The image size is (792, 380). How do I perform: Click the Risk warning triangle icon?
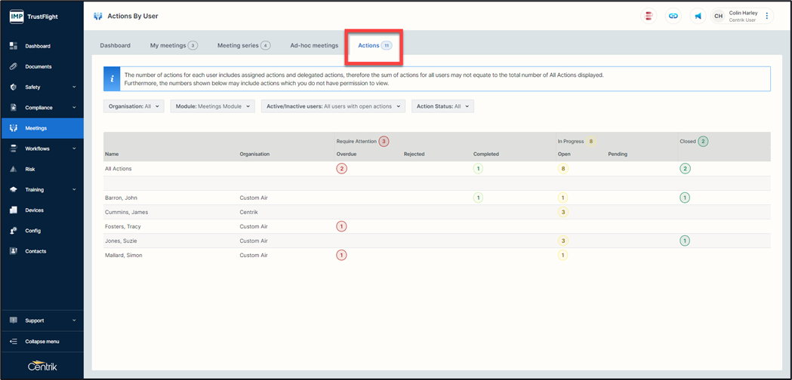[14, 169]
